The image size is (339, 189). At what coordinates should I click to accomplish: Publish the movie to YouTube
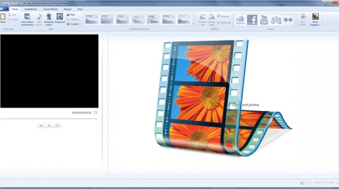coord(264,20)
